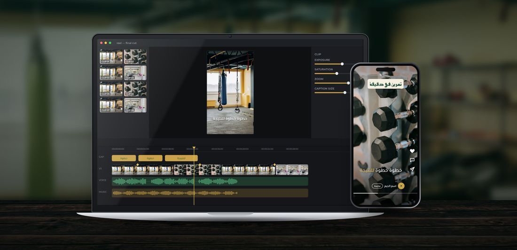Tap the heart like icon on phone
The height and width of the screenshot is (250, 517).
pos(412,151)
